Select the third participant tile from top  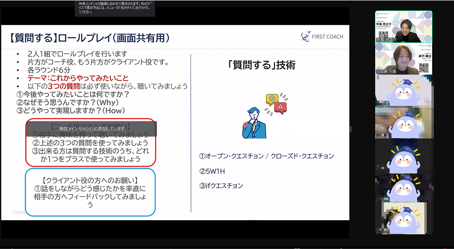click(403, 91)
